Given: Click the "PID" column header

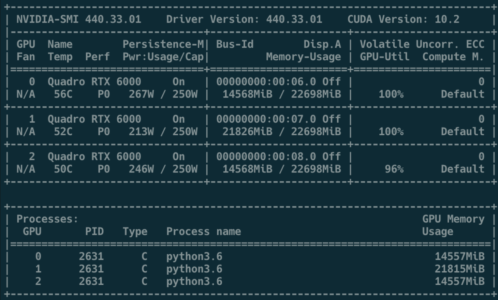Looking at the screenshot, I should pyautogui.click(x=94, y=231).
